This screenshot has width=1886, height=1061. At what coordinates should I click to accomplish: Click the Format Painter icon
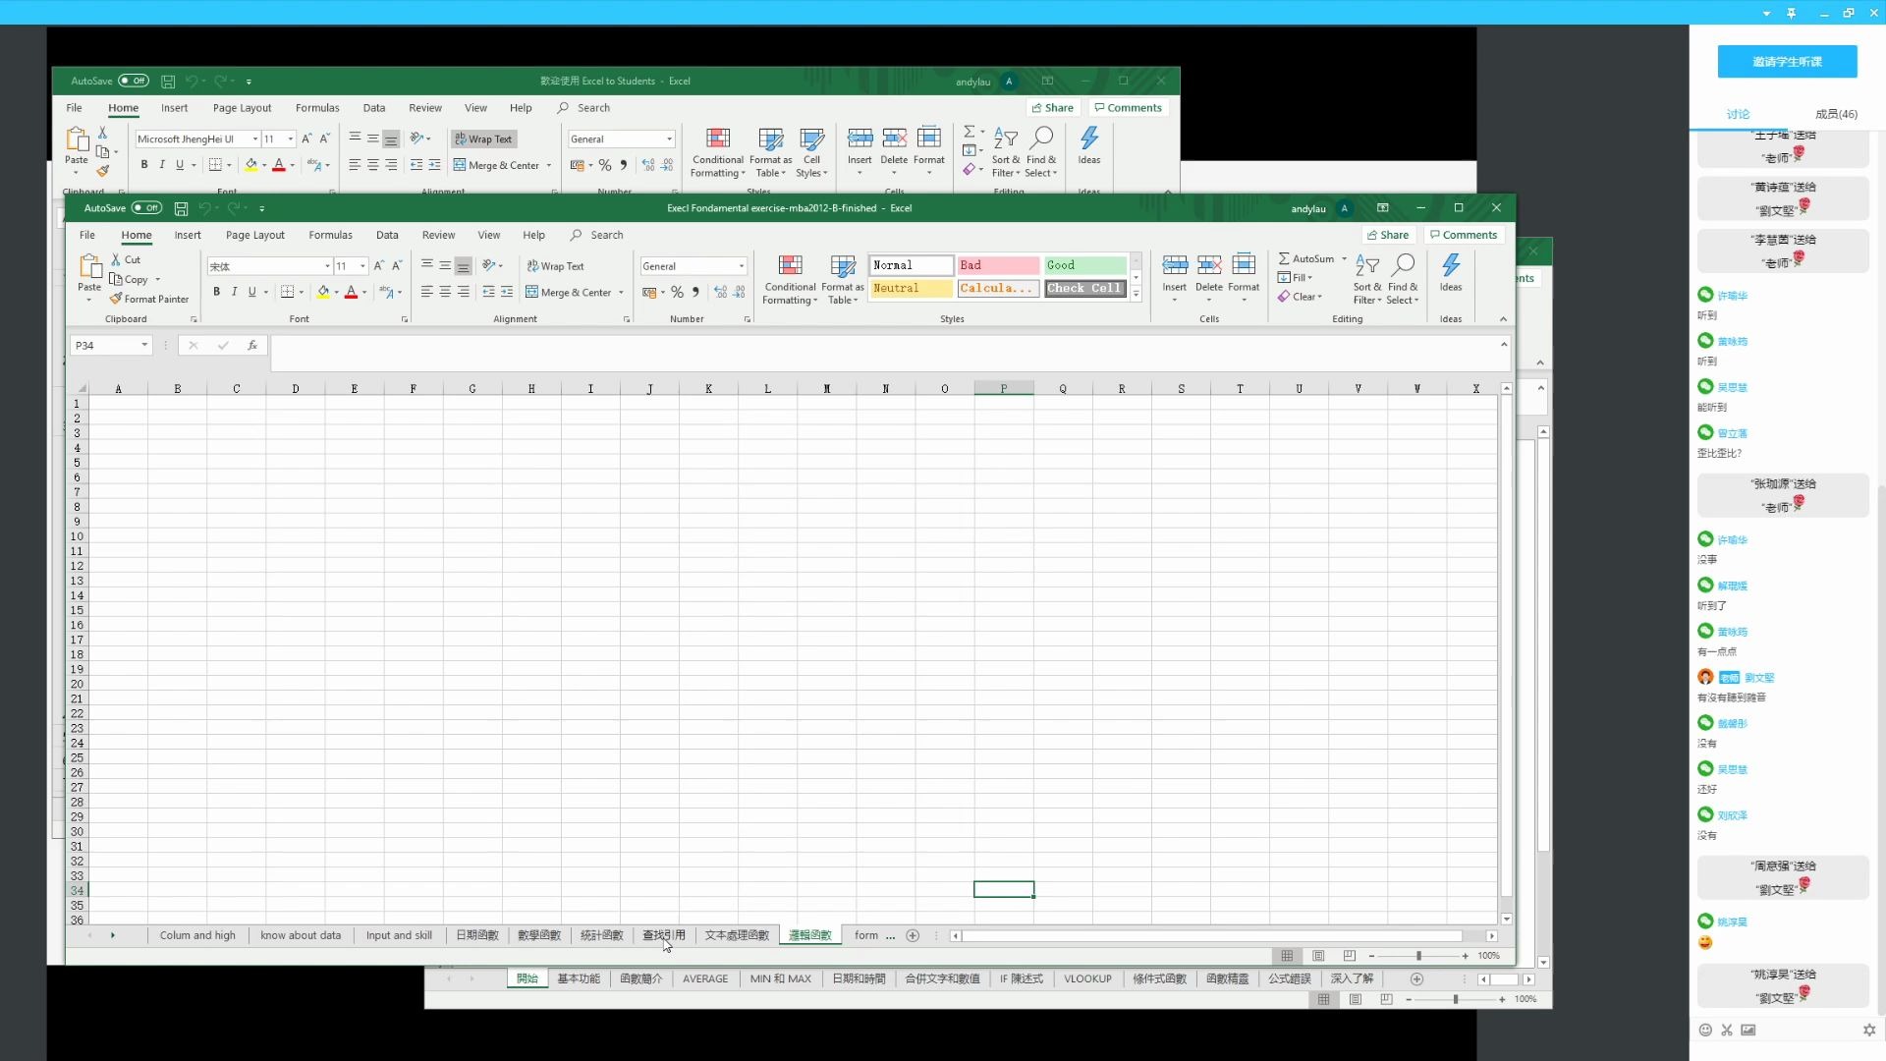pos(117,299)
